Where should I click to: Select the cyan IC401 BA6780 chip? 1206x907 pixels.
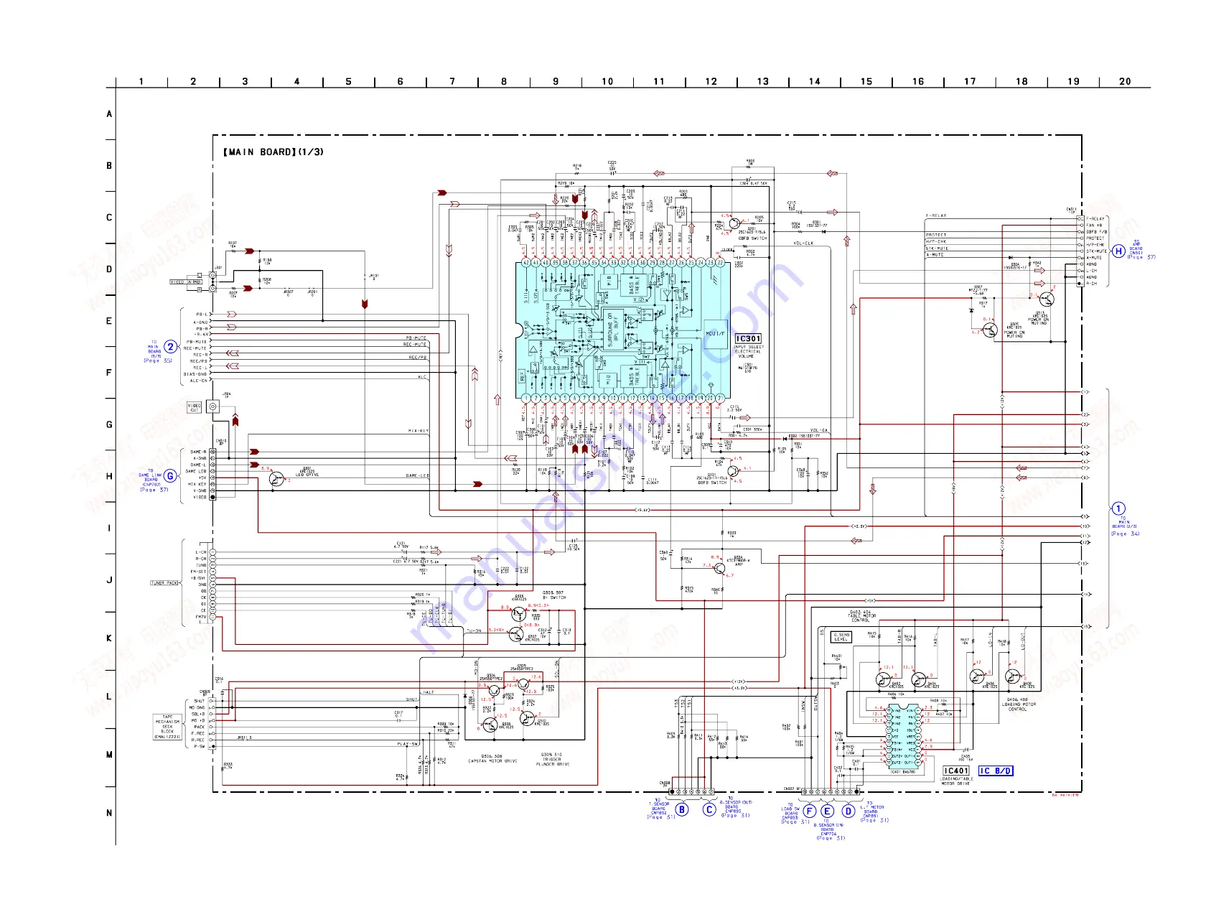902,736
